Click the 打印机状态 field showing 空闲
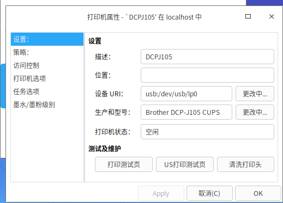The image size is (283, 203). pos(207,132)
